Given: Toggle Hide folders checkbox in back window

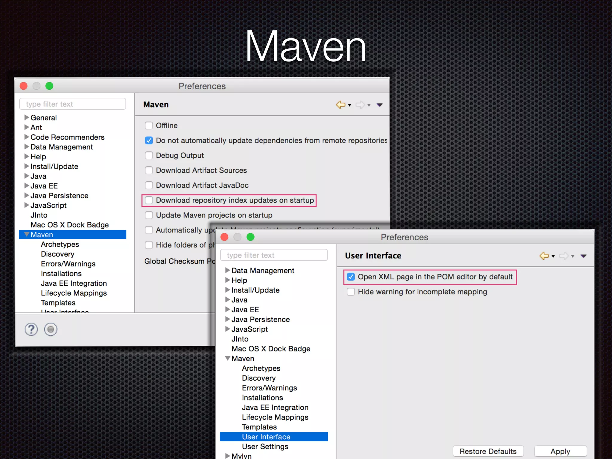Looking at the screenshot, I should tap(149, 245).
